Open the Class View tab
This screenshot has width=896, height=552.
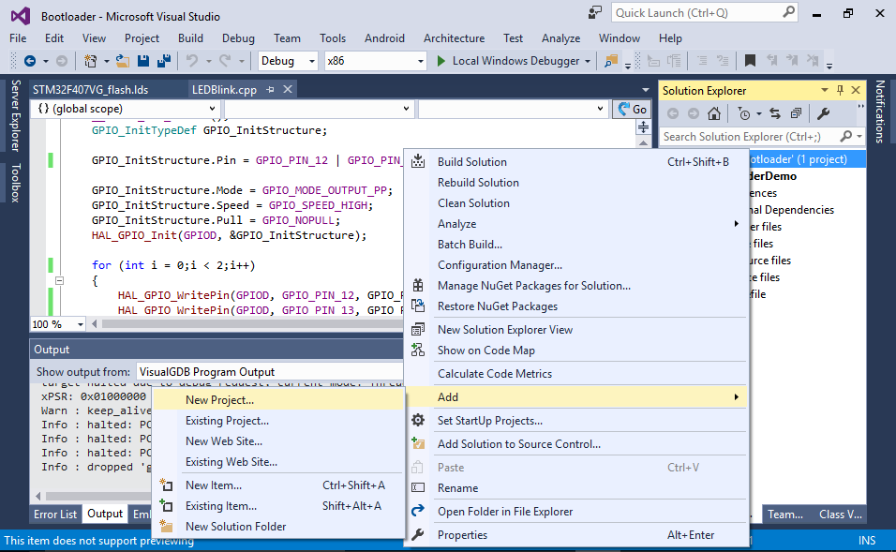840,515
